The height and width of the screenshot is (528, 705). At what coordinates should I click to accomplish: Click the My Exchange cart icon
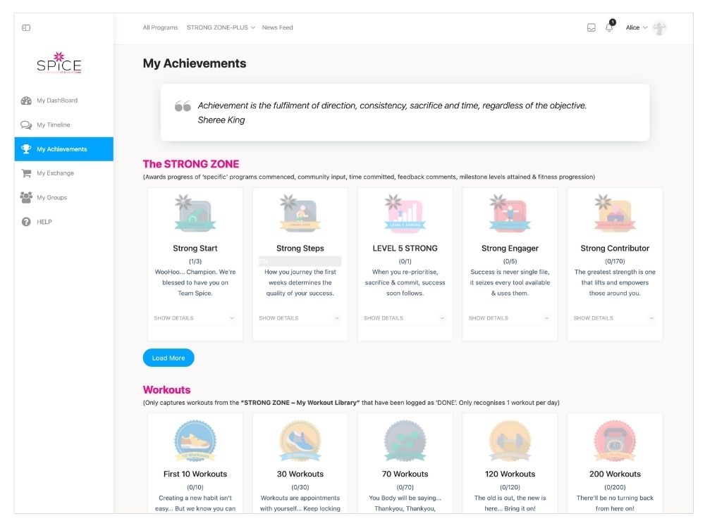click(26, 173)
